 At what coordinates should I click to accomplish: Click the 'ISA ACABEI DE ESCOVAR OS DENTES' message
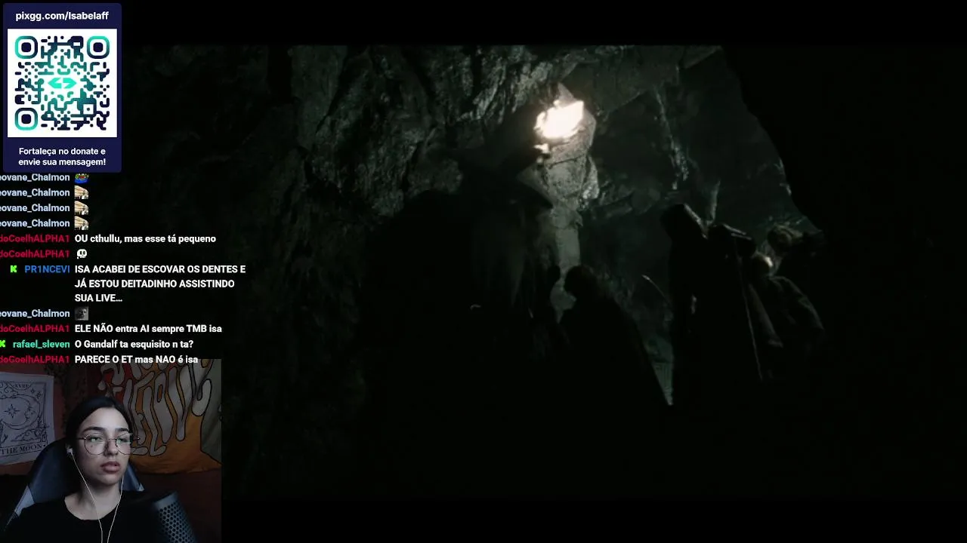click(x=160, y=284)
